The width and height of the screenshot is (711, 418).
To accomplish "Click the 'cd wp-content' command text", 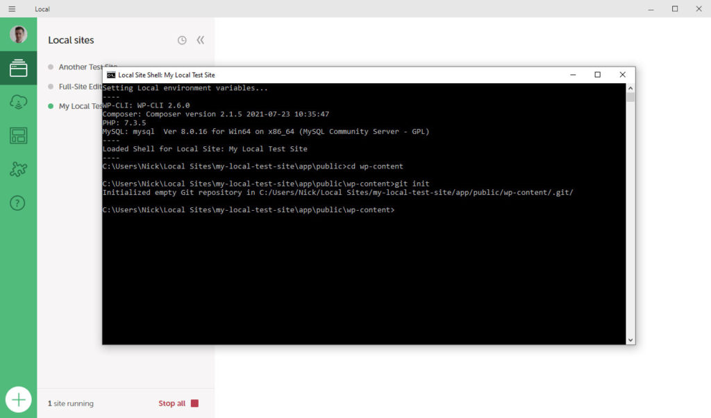I will pyautogui.click(x=375, y=166).
